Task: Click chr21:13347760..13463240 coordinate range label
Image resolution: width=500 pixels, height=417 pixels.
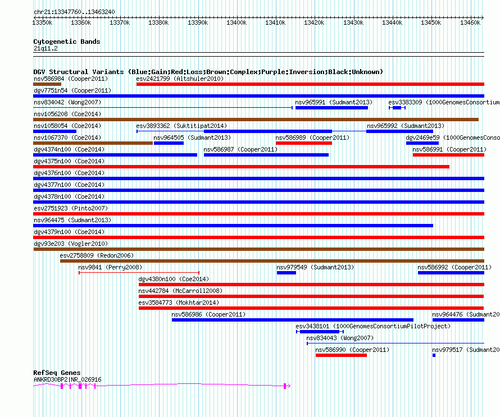Action: 74,12
